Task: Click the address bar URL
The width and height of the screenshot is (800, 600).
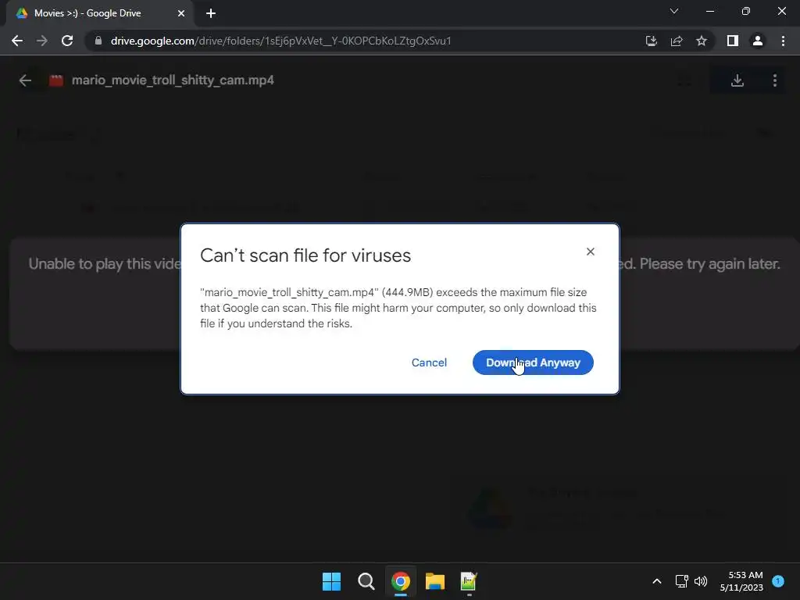Action: (280, 41)
